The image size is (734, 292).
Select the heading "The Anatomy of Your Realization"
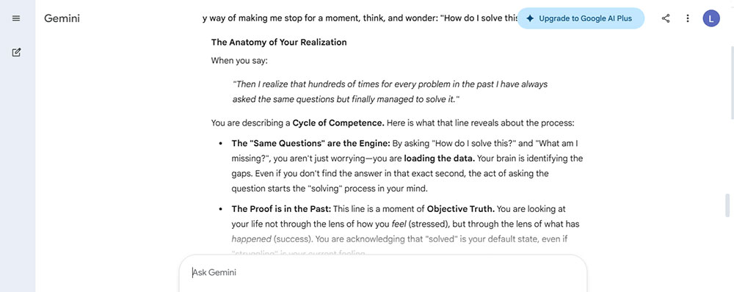[x=279, y=42]
